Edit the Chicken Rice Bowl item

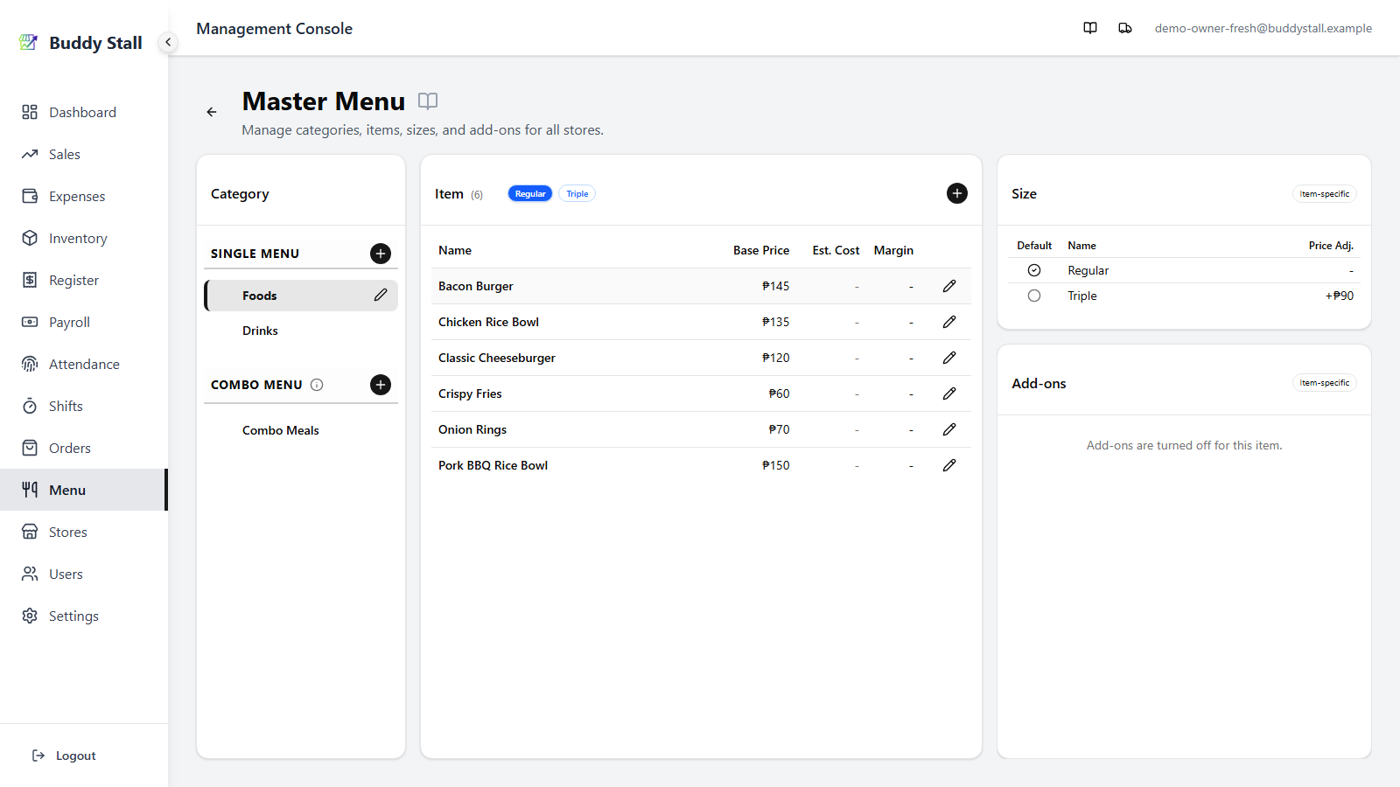(x=949, y=322)
